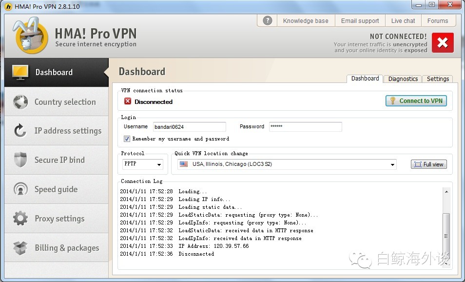The width and height of the screenshot is (465, 282).
Task: Open the Forums link
Action: (438, 21)
